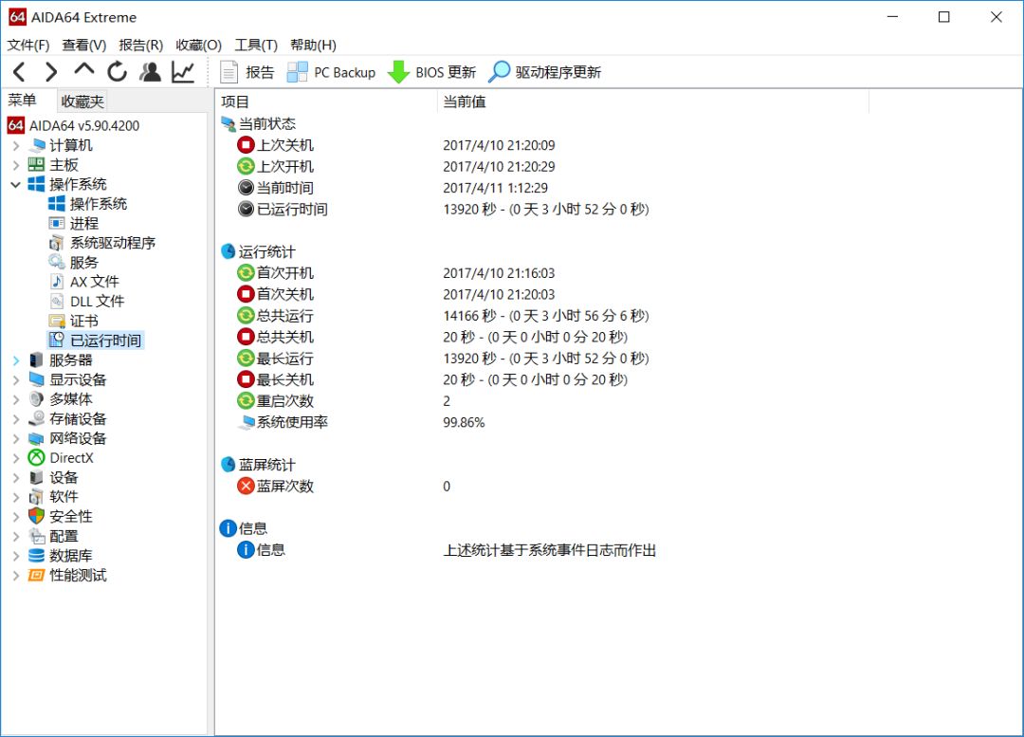Click the refresh icon in the toolbar
Viewport: 1024px width, 737px height.
pyautogui.click(x=116, y=71)
